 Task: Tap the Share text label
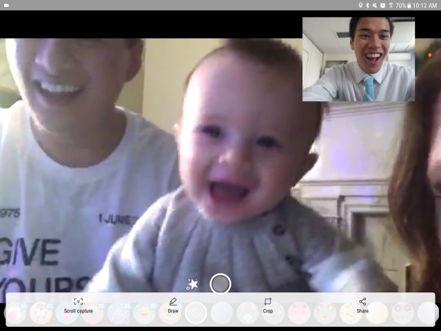click(362, 311)
